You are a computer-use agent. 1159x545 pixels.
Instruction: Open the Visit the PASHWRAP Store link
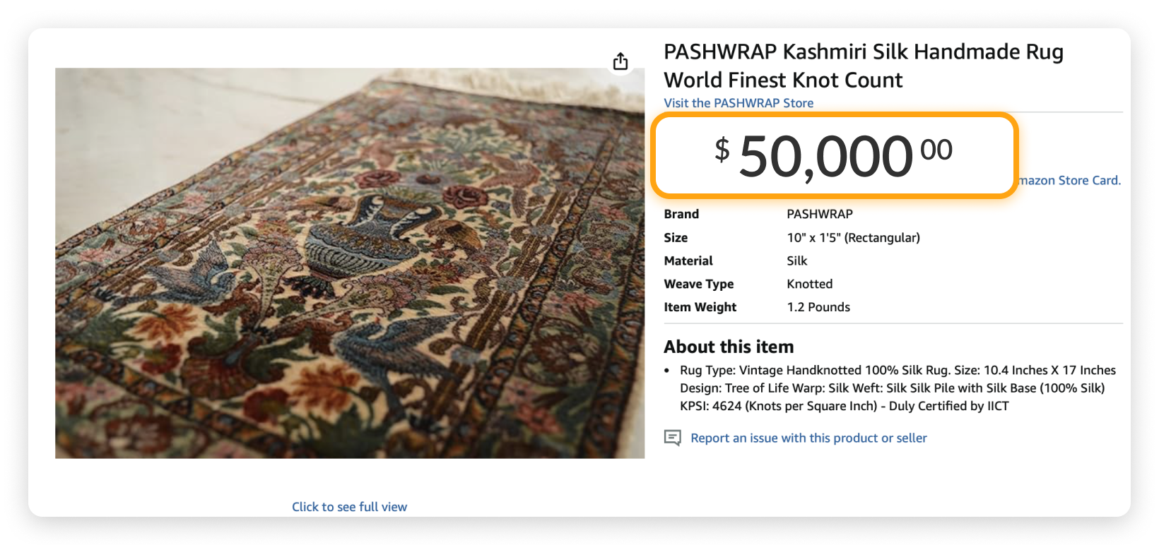[738, 103]
